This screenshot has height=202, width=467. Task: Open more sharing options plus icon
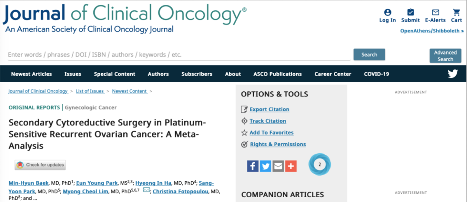coord(291,166)
